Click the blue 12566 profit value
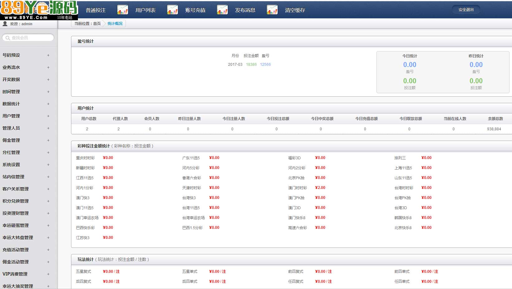512x289 pixels. [x=266, y=65]
